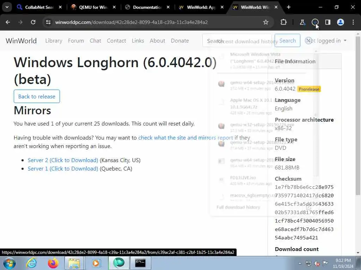Select the green browser taskbar icon
The width and height of the screenshot is (361, 270).
[x=119, y=263]
